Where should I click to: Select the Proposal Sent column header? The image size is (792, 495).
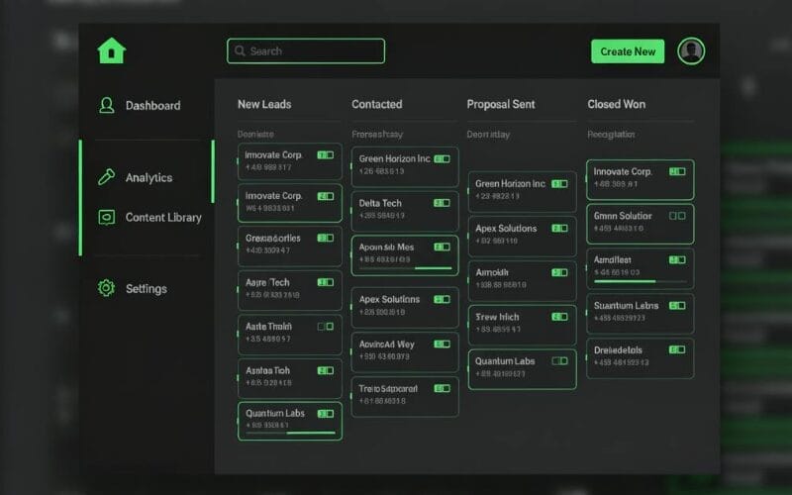[x=501, y=104]
